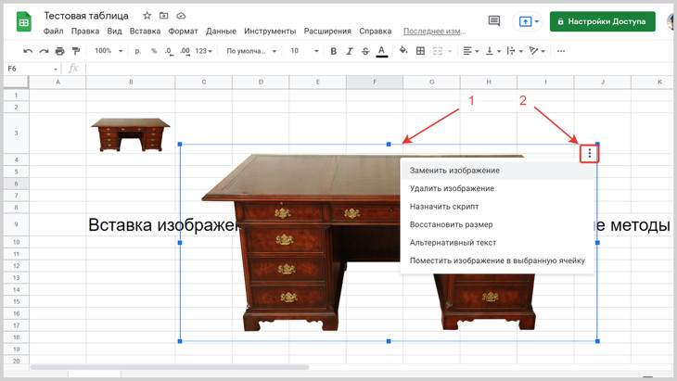Click the small desk thumbnail image
This screenshot has height=381, width=677.
click(131, 133)
